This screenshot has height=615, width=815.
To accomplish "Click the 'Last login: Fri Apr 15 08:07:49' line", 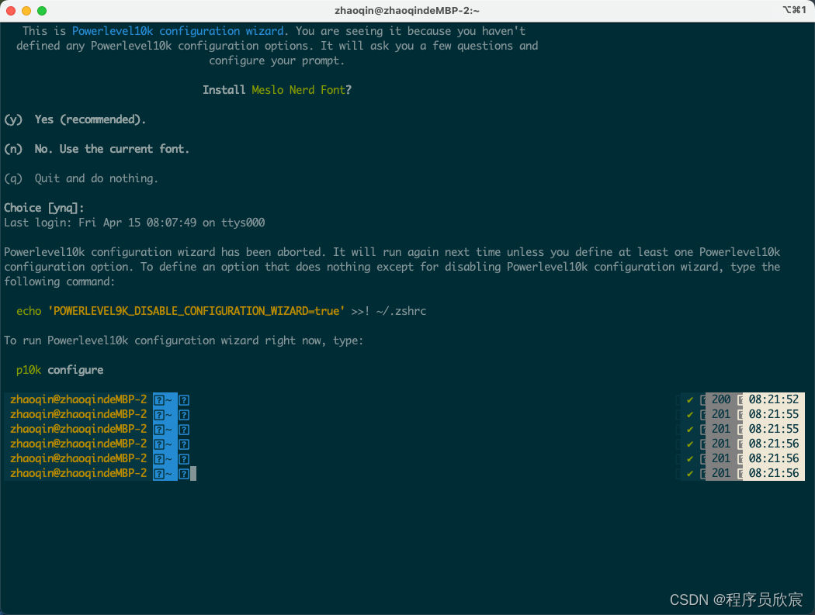I will click(134, 223).
